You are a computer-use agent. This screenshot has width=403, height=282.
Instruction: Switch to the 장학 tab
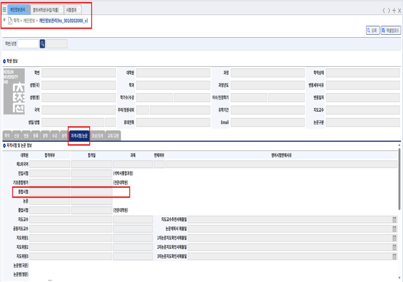pyautogui.click(x=45, y=136)
